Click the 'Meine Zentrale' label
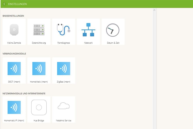Viewport: 193px width, 129px height. point(14,43)
